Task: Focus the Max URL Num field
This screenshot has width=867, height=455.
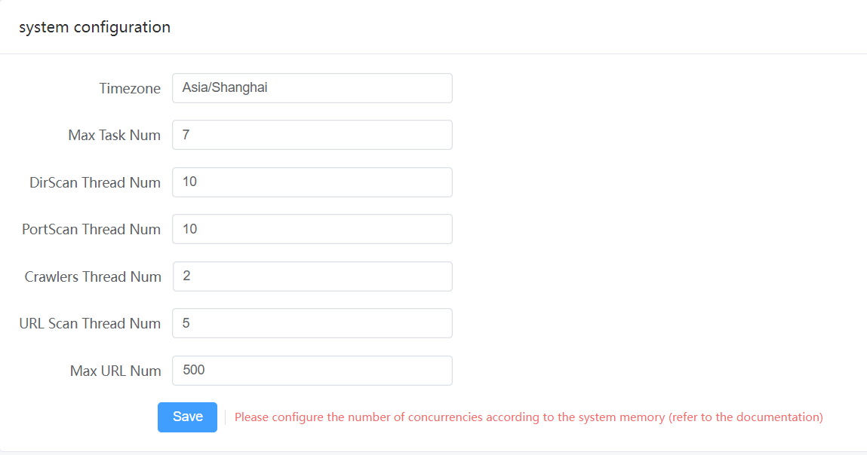Action: (312, 371)
